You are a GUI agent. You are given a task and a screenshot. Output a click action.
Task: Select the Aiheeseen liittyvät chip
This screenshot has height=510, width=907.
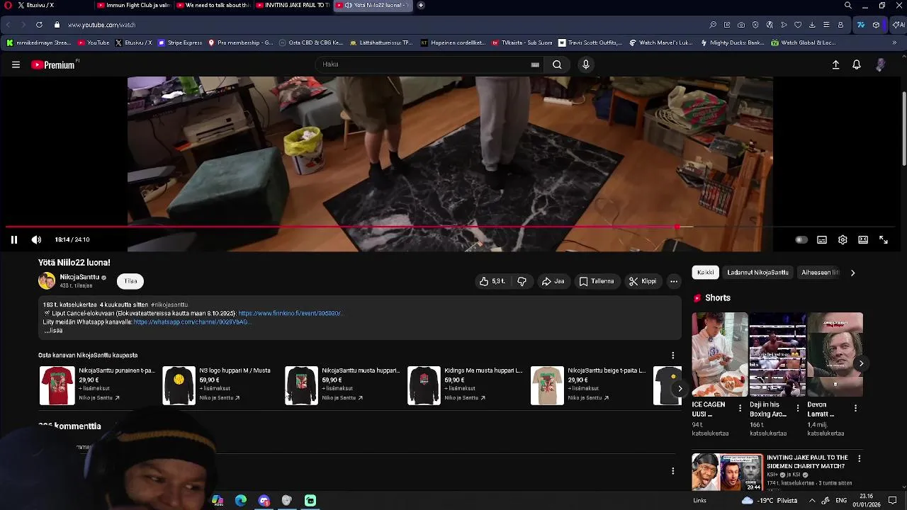[821, 273]
